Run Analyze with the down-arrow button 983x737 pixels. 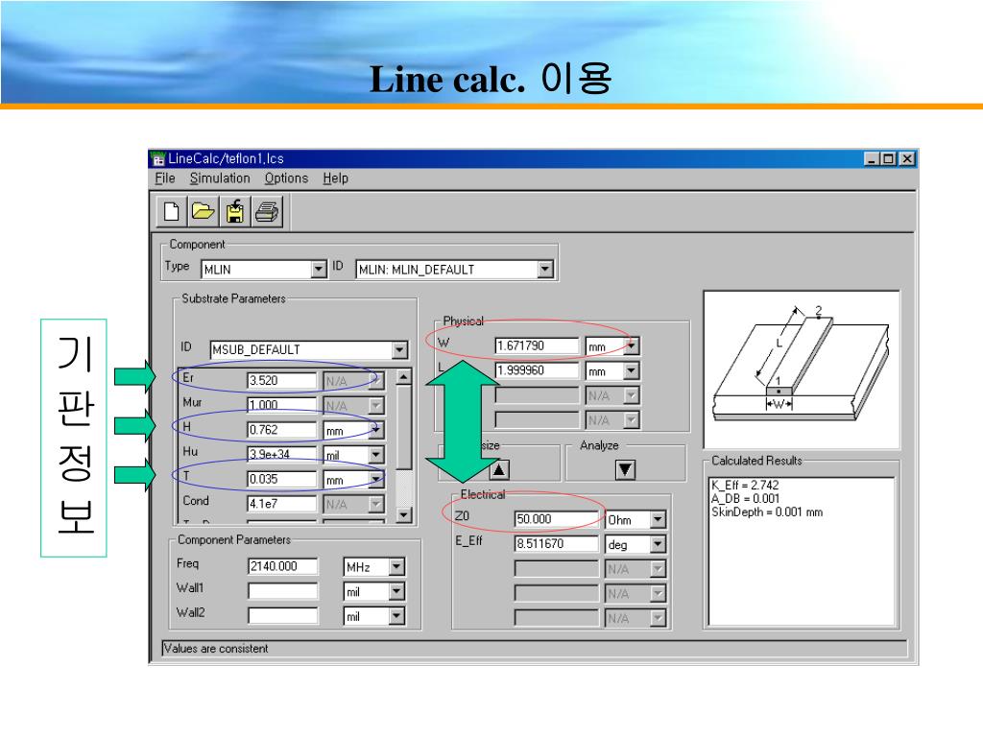[625, 469]
